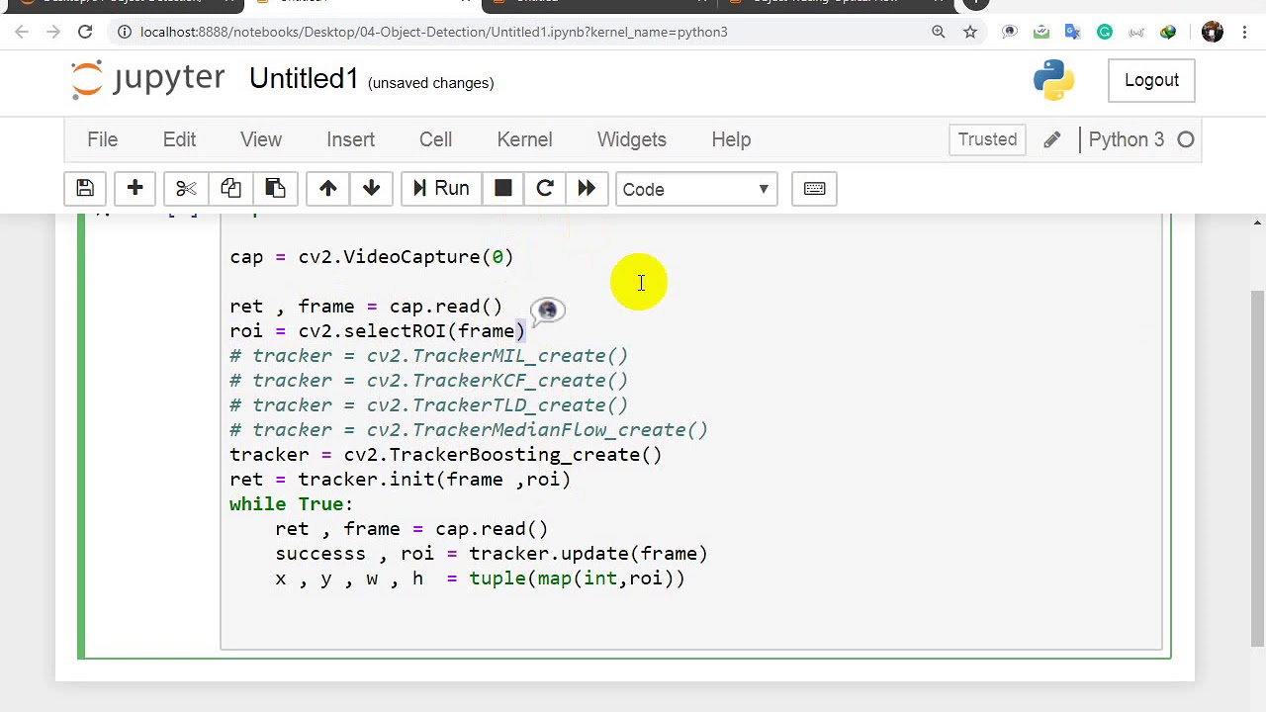1266x712 pixels.
Task: Move selected cell up arrow
Action: pyautogui.click(x=327, y=189)
